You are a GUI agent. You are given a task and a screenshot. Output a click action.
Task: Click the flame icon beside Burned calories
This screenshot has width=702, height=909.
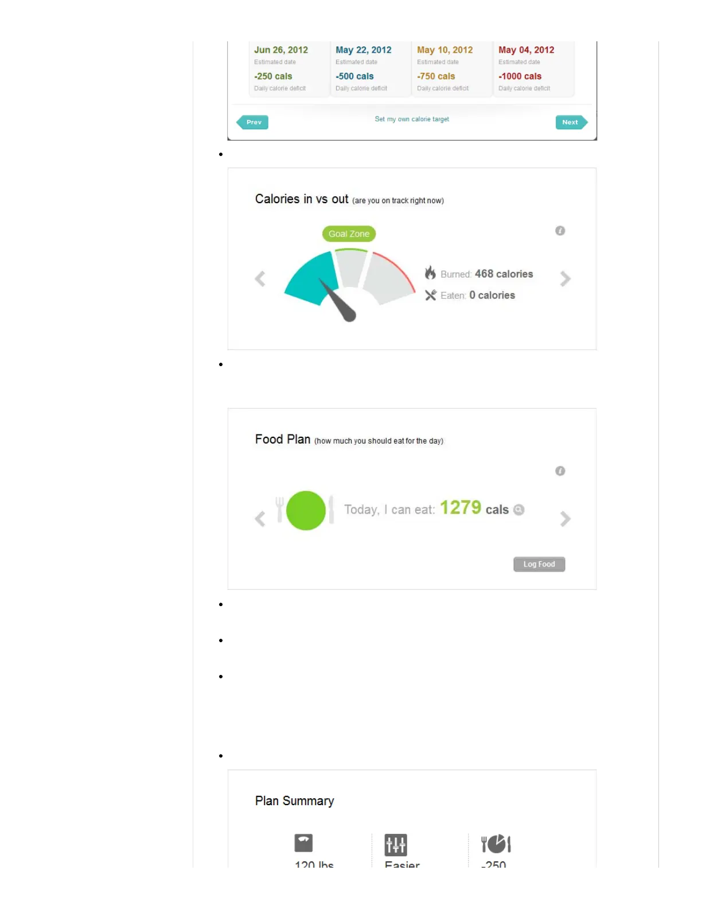[430, 273]
